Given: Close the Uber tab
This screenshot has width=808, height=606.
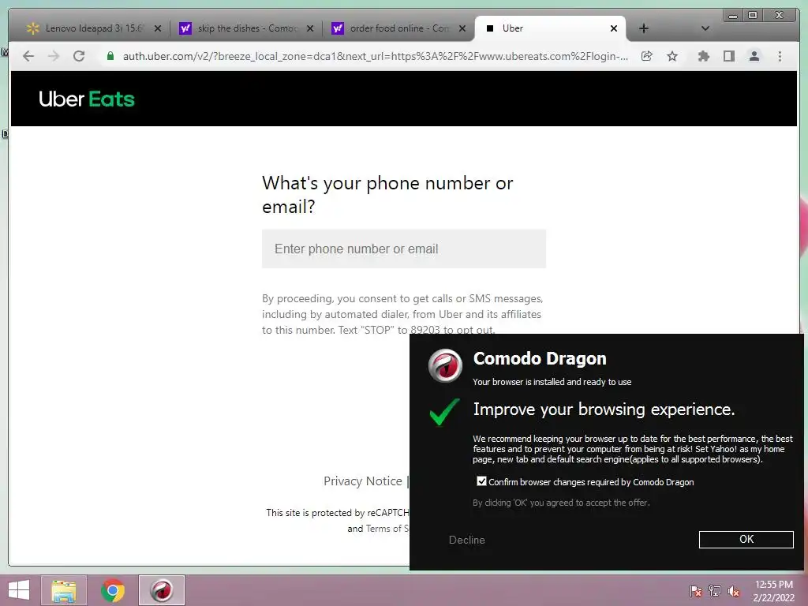Looking at the screenshot, I should (x=614, y=28).
